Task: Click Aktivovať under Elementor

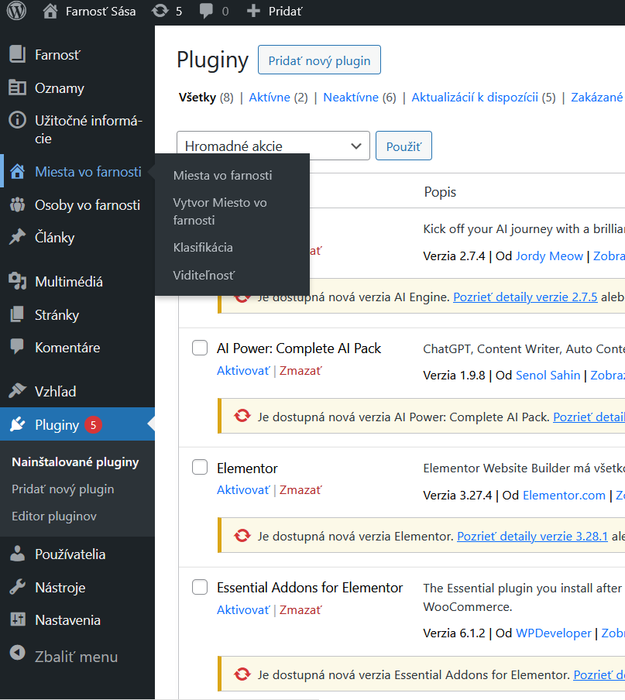Action: point(243,490)
